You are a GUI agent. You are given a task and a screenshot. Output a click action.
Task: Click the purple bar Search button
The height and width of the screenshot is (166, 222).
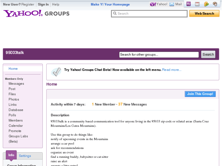(x=208, y=55)
